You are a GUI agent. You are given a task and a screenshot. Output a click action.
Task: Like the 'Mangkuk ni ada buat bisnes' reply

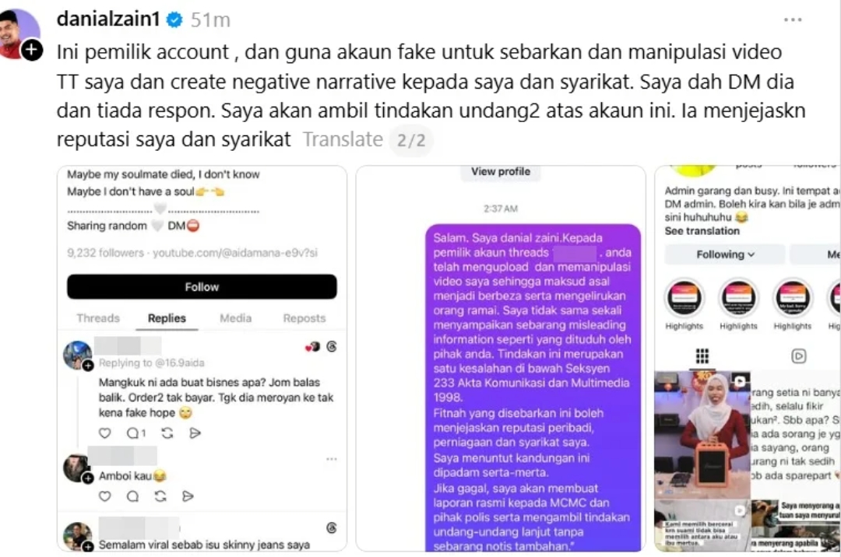click(x=104, y=433)
